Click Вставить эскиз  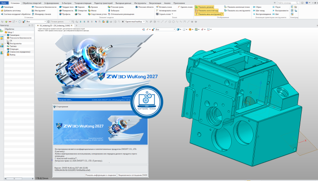click(164, 7)
